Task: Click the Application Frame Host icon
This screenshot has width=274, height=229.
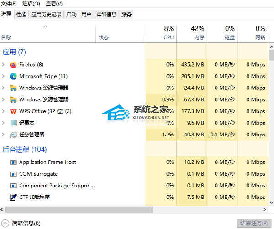Action: [13, 162]
